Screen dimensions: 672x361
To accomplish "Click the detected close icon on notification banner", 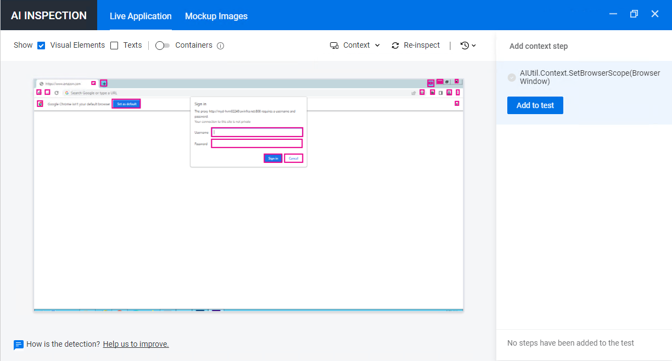I will coord(457,103).
